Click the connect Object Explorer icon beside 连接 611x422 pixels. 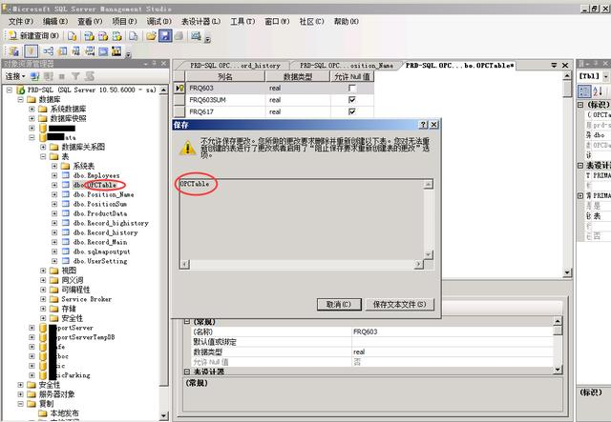pyautogui.click(x=35, y=76)
